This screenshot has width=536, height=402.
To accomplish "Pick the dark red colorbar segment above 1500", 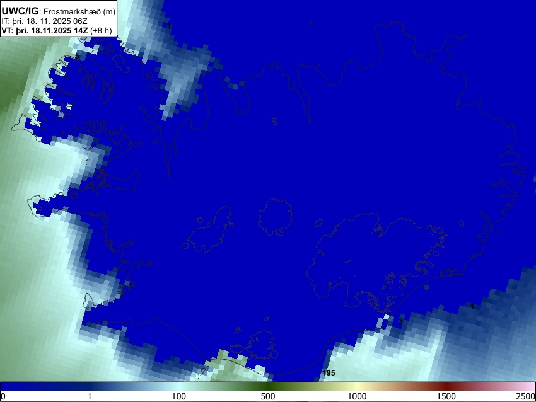I will tap(446, 386).
